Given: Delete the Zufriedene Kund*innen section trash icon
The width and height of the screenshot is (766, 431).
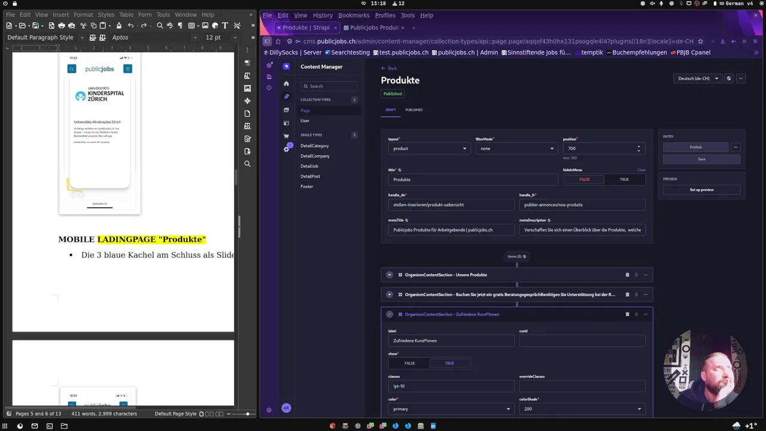Looking at the screenshot, I should pyautogui.click(x=627, y=314).
